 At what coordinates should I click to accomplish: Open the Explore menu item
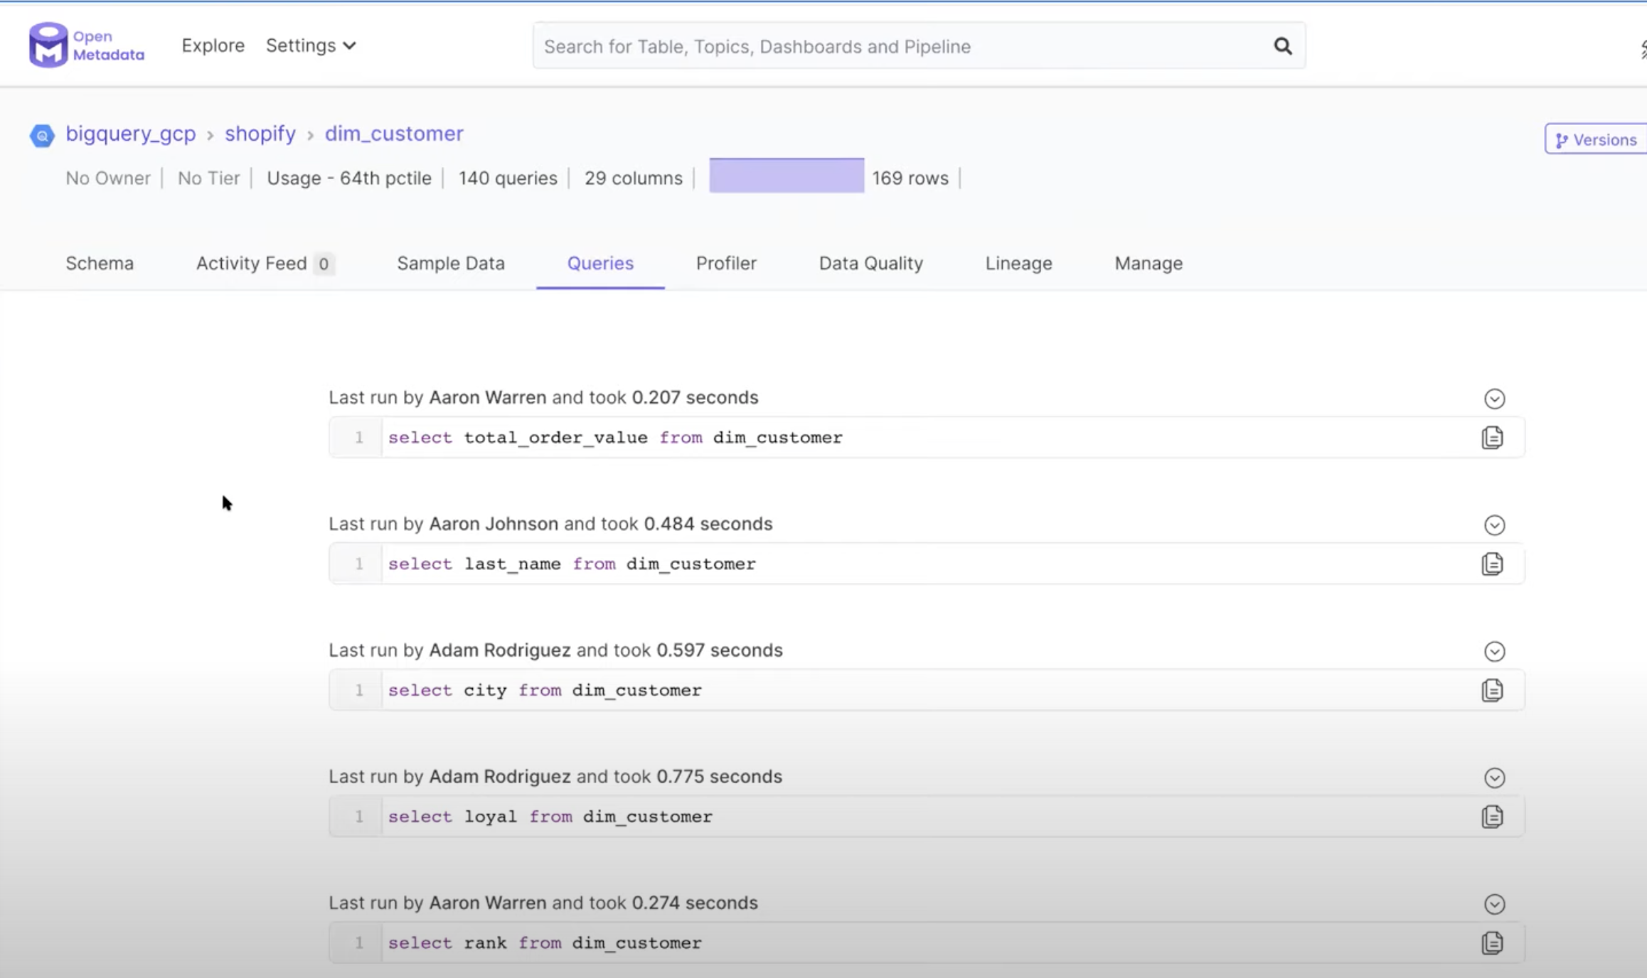(213, 45)
